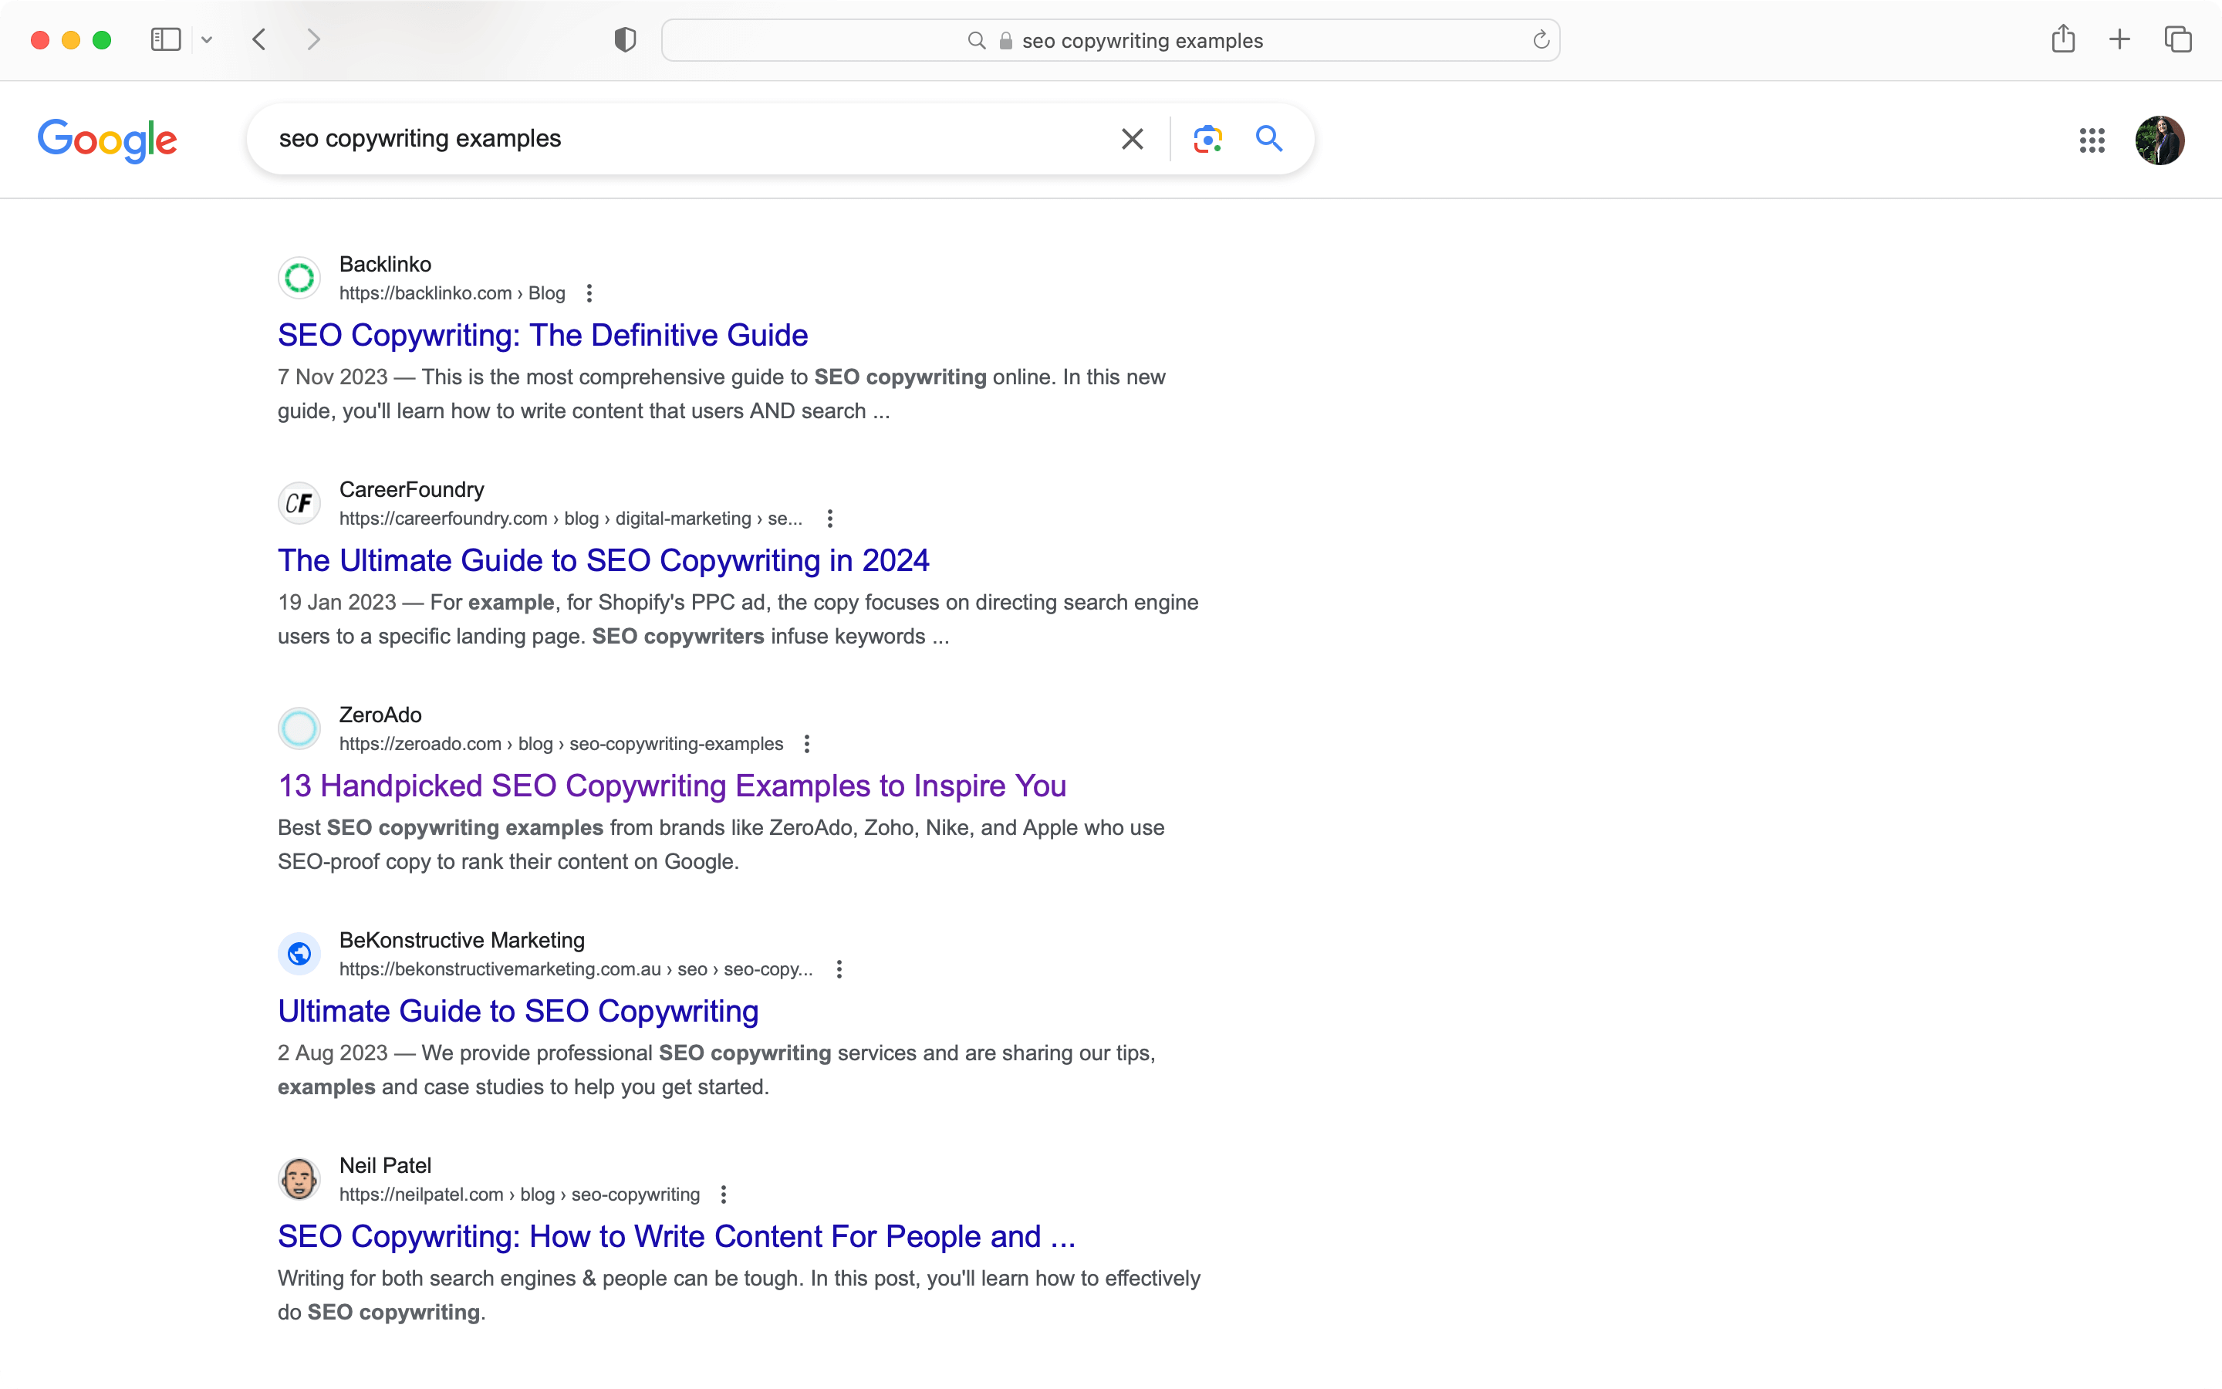Open the privacy shield report icon
Viewport: 2222px width, 1389px height.
click(625, 39)
